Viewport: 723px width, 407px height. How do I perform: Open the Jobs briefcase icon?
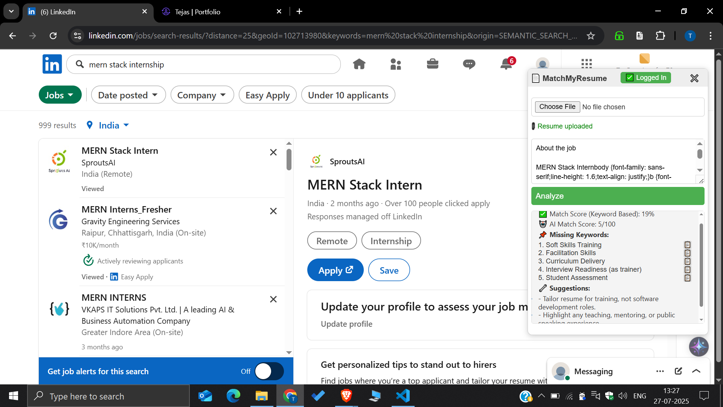(432, 64)
